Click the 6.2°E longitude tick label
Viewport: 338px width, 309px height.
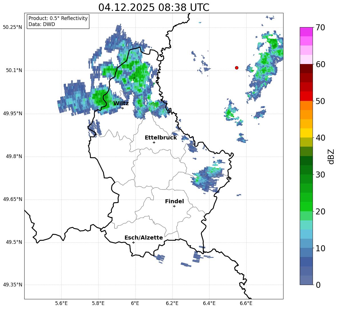pos(172,303)
